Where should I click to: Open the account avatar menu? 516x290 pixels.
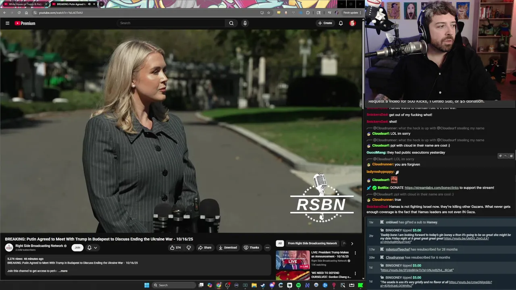[x=352, y=23]
